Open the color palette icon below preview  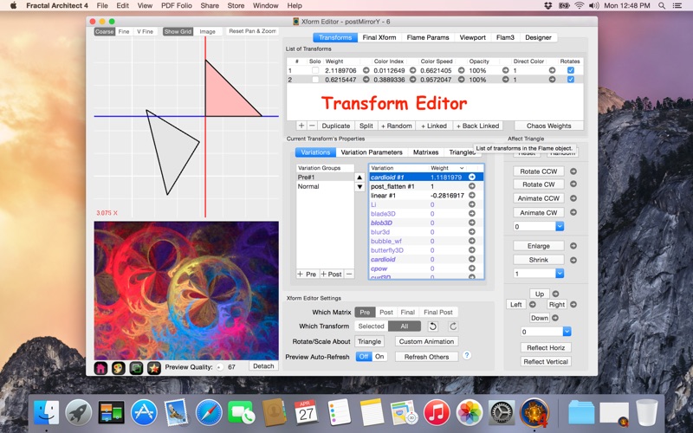click(x=119, y=367)
